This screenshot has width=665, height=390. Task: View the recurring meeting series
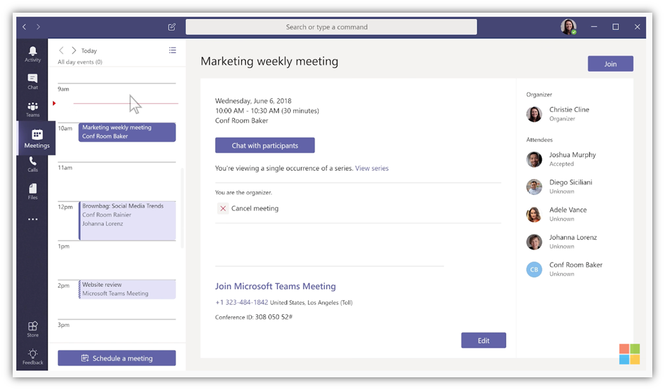pyautogui.click(x=372, y=167)
